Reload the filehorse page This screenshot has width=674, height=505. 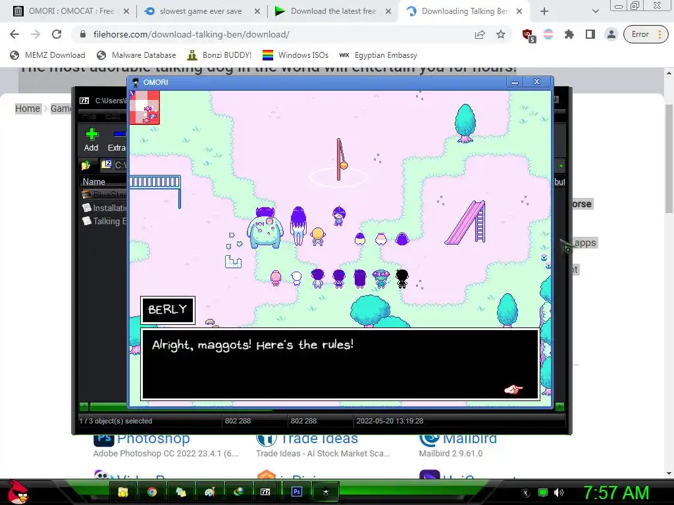57,34
